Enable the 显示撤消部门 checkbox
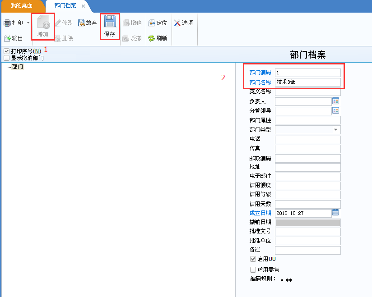Screen dimensions: 372x297 [6, 57]
